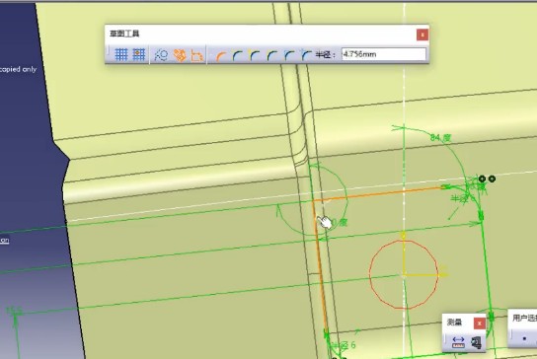Open the Measure Between tool
537x359 pixels.
458,342
